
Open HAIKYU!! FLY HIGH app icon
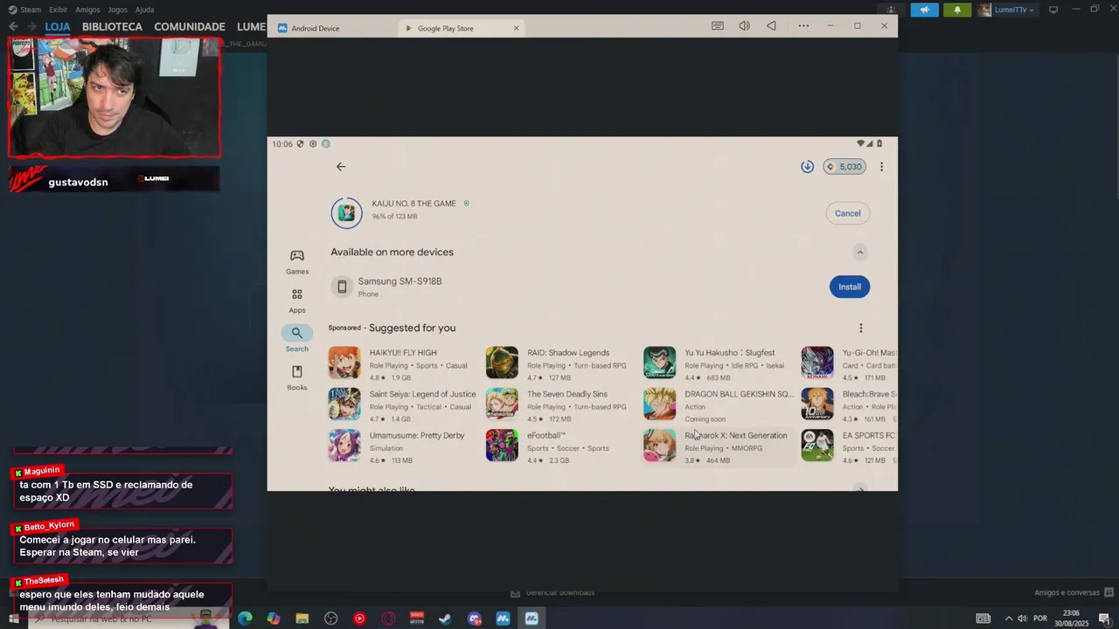[344, 363]
